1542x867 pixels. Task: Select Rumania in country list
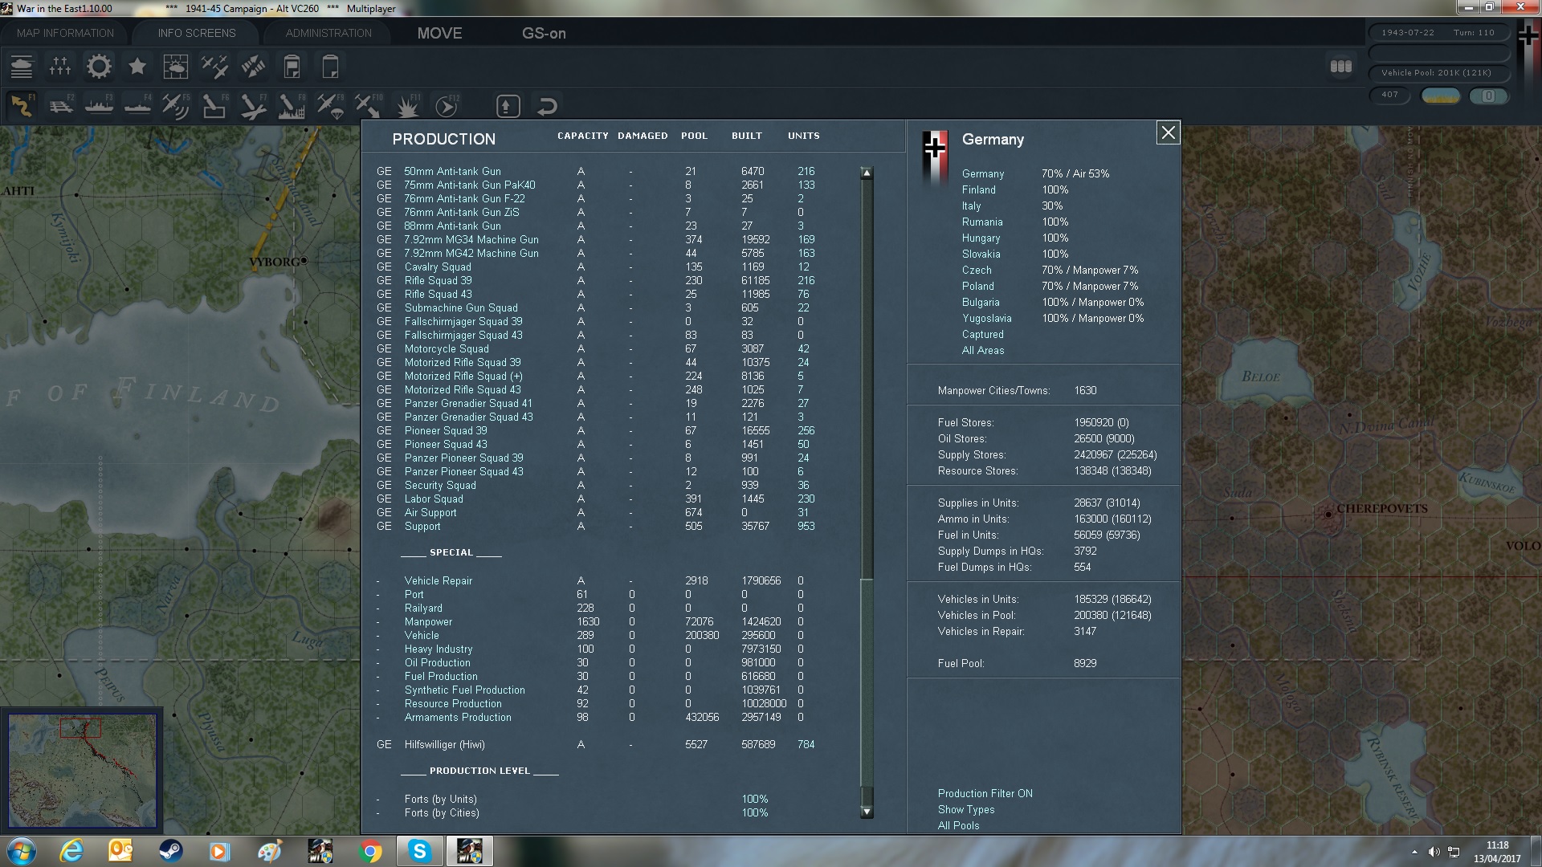coord(982,222)
